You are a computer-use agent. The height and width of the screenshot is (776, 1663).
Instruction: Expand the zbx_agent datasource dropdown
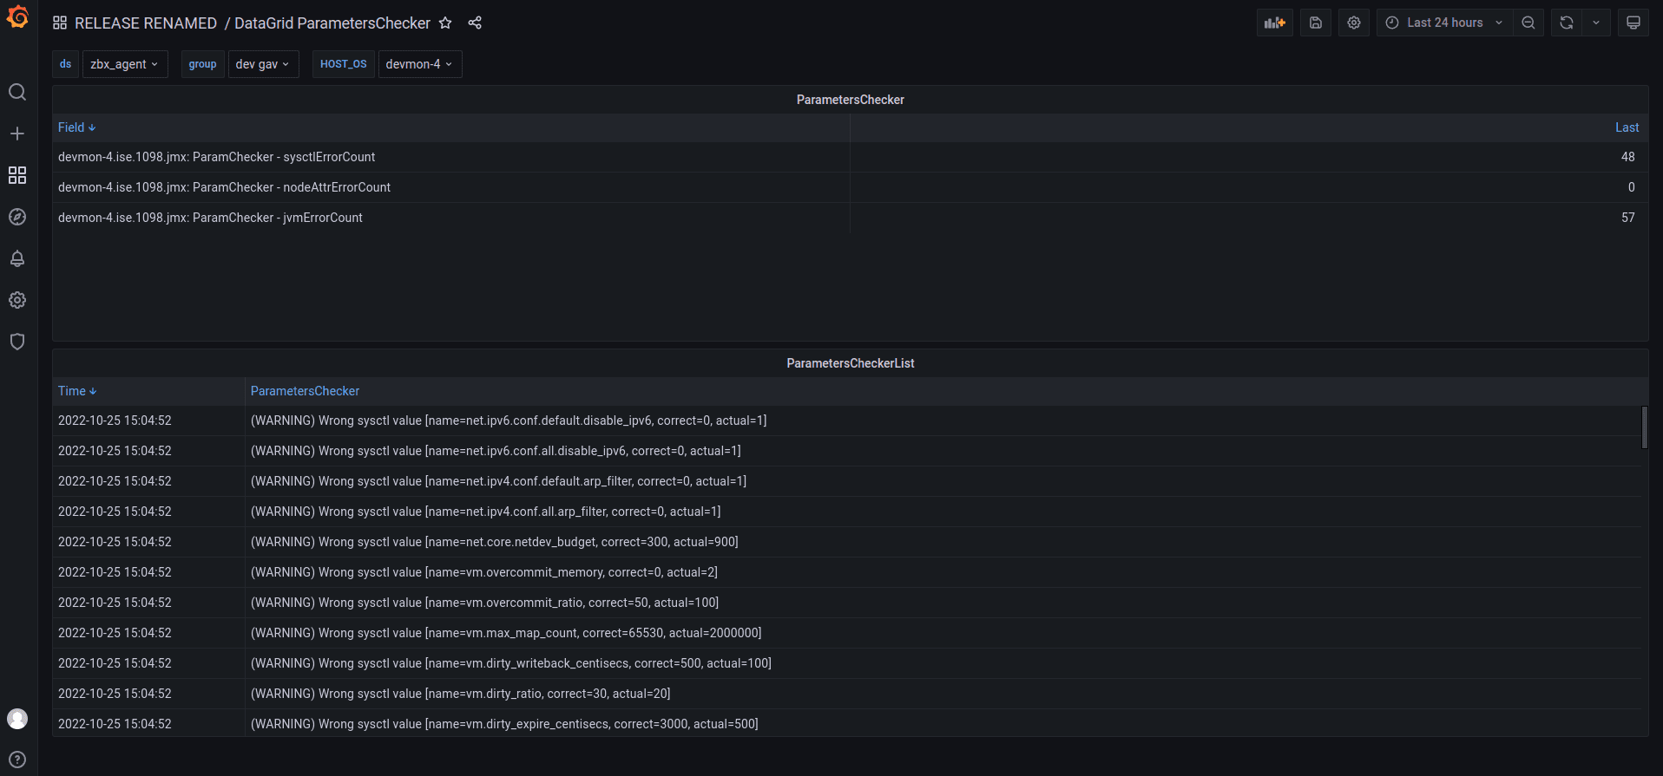124,64
